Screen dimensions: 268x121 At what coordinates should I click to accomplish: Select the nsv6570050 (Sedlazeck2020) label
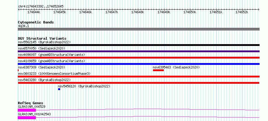pos(42,48)
